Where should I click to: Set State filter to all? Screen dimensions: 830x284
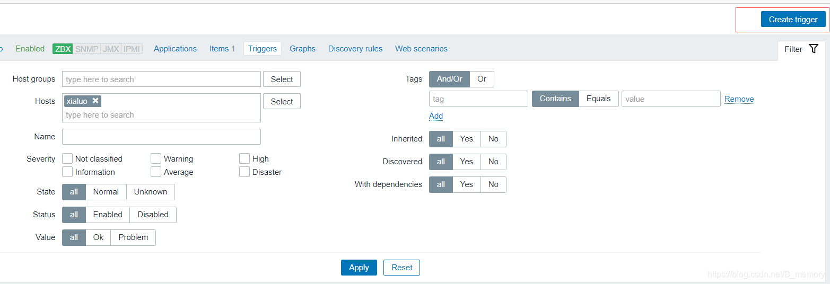pyautogui.click(x=74, y=192)
